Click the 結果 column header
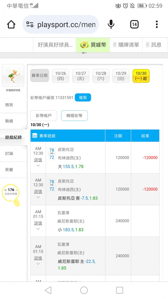168x299 pixels. pyautogui.click(x=145, y=136)
